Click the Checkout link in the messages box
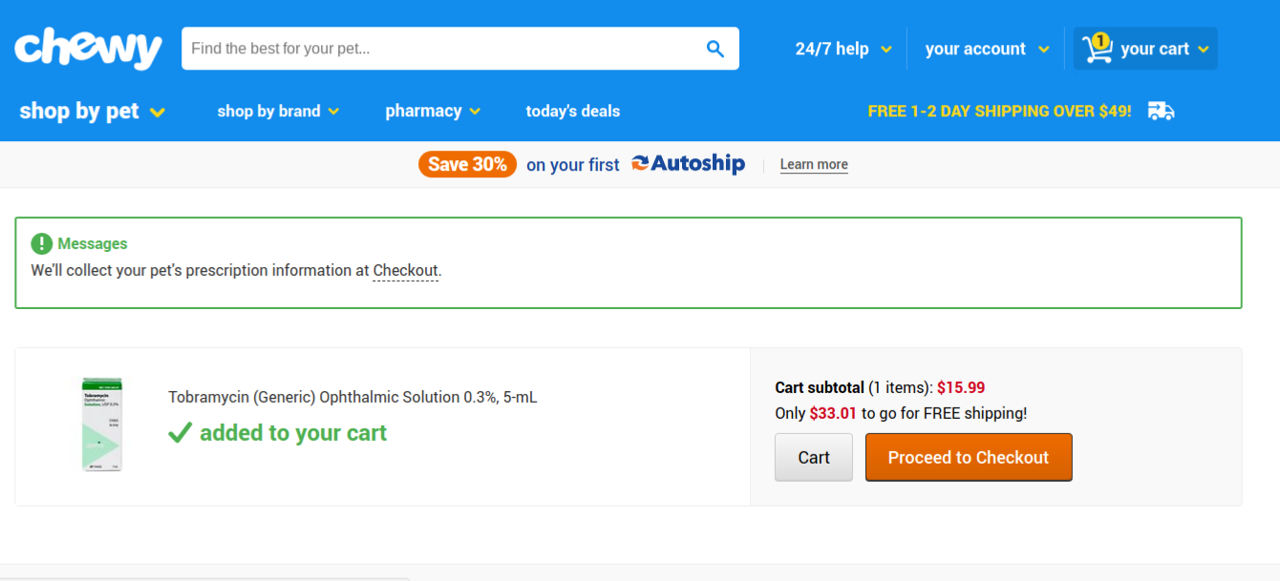The height and width of the screenshot is (581, 1280). coord(404,270)
